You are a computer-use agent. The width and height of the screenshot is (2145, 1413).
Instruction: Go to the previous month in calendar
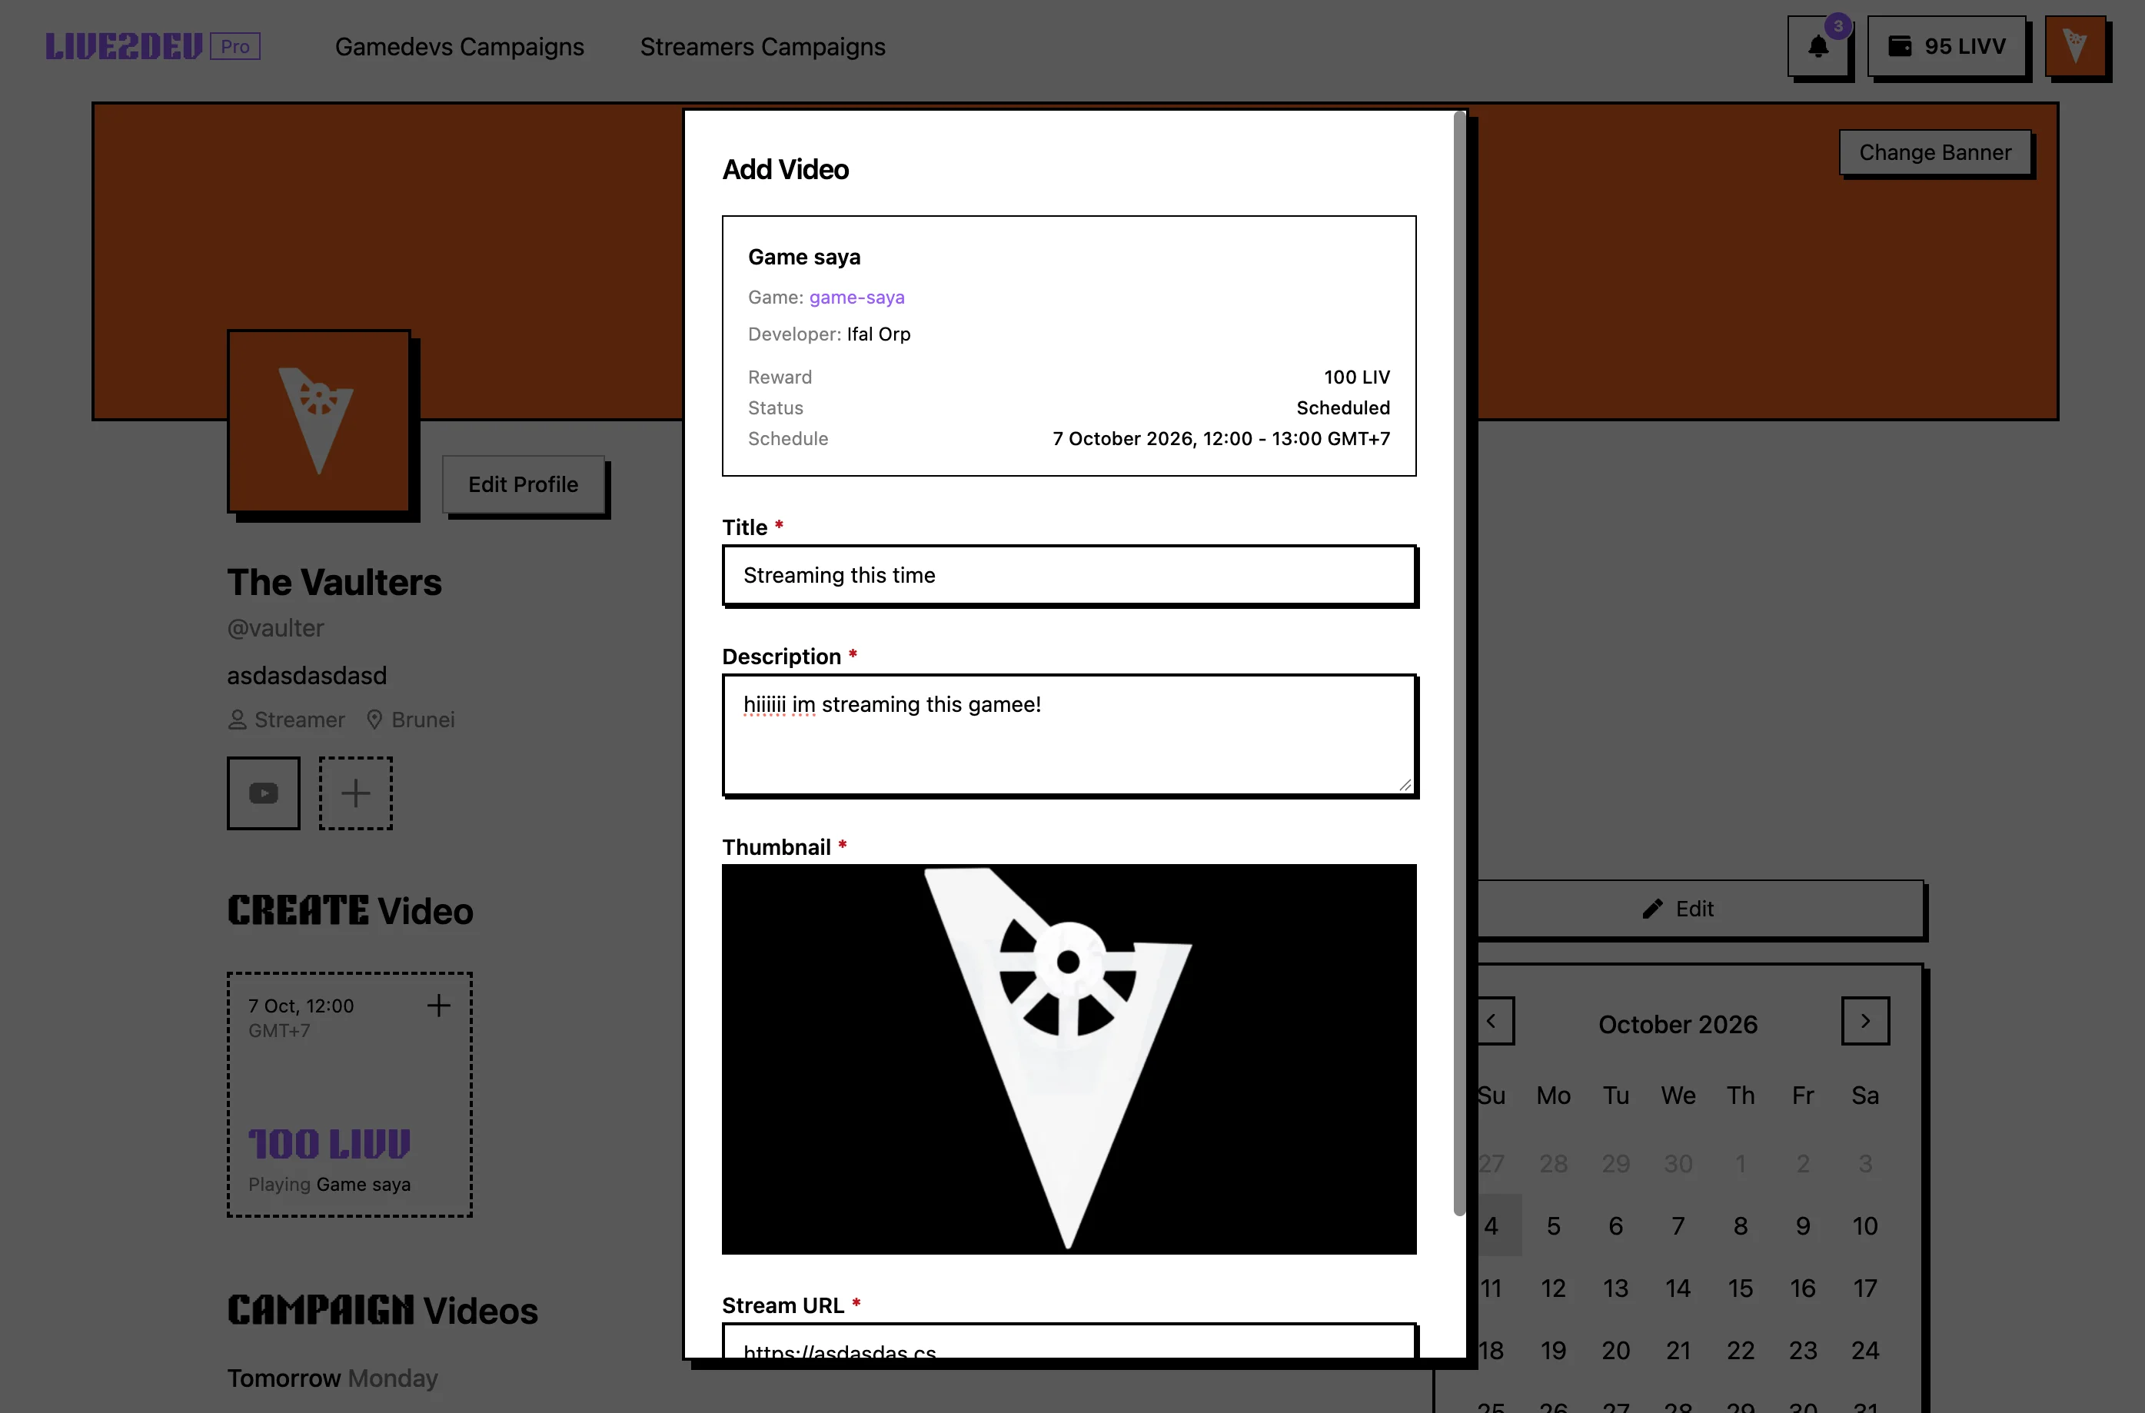pos(1491,1021)
